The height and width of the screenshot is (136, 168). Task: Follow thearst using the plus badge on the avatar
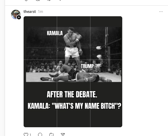coord(19,17)
